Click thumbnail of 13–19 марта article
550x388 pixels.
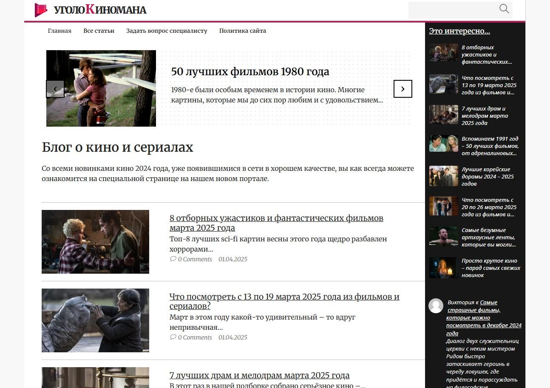click(x=95, y=320)
